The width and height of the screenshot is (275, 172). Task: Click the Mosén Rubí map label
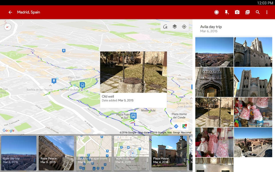tap(148, 110)
